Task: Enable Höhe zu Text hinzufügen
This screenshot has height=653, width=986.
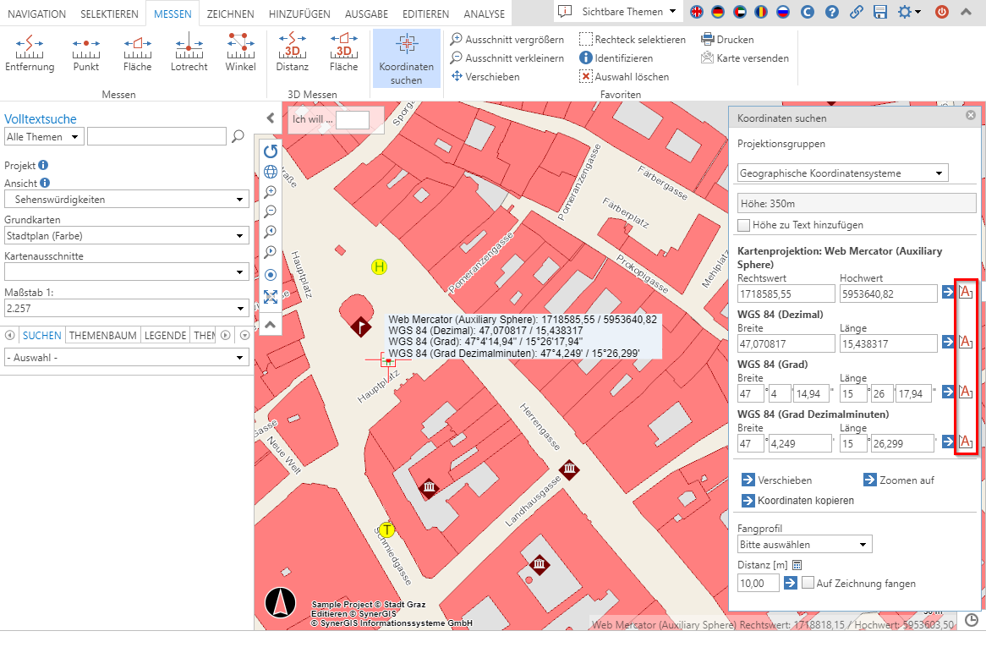Action: point(743,225)
